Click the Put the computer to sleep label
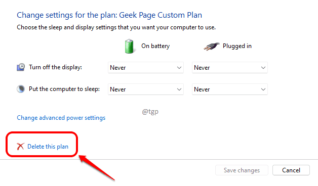This screenshot has width=318, height=186. click(64, 89)
